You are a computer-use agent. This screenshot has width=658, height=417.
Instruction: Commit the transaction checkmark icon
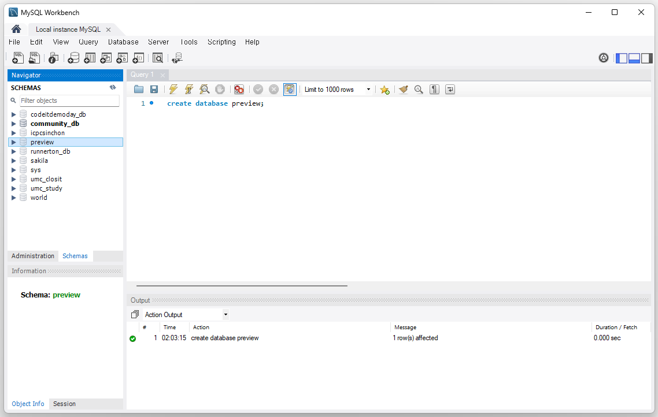(258, 90)
